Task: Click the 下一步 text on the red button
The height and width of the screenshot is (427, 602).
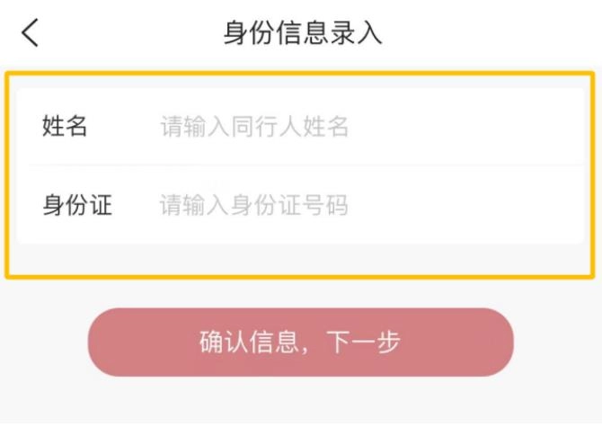Action: (363, 342)
